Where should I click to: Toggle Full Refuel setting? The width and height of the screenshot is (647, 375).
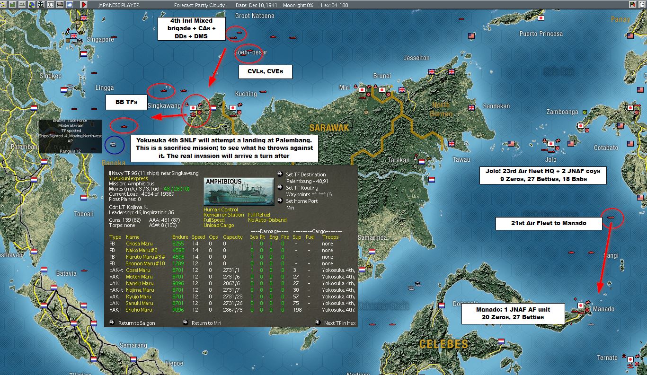pos(258,215)
